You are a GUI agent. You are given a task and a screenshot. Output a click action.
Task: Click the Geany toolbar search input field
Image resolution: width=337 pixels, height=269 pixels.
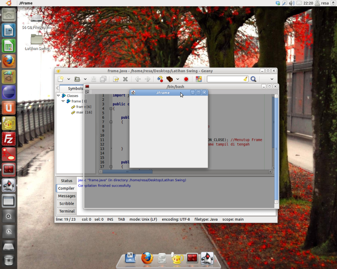(x=225, y=79)
